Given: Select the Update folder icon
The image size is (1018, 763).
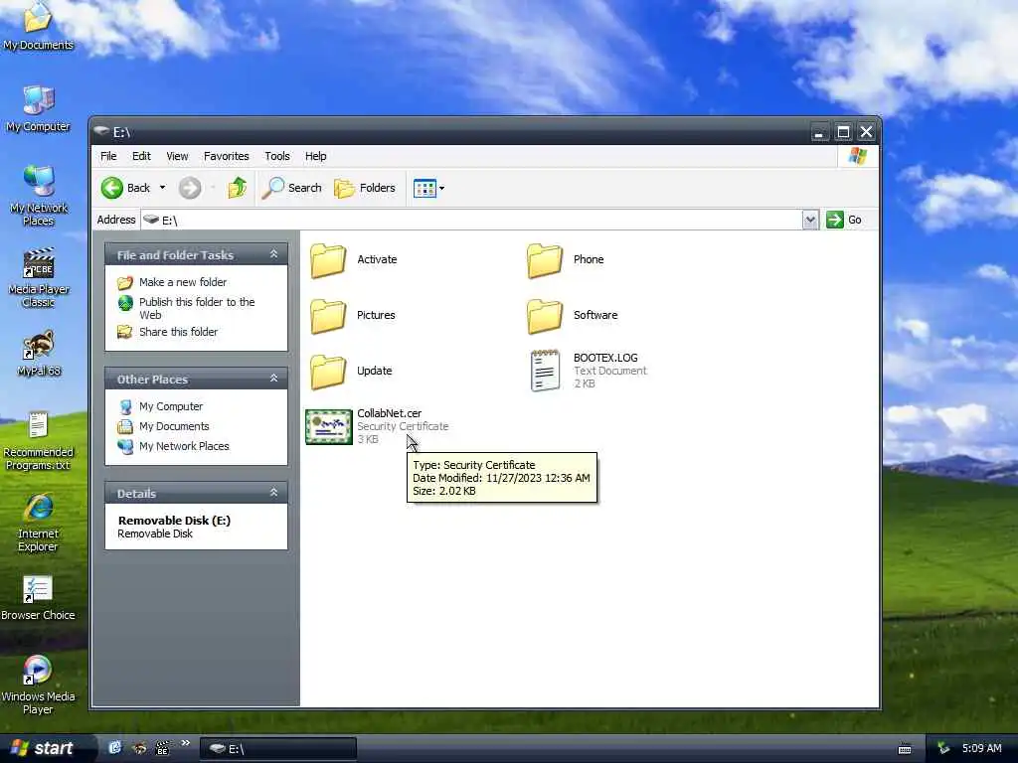Looking at the screenshot, I should [x=328, y=372].
